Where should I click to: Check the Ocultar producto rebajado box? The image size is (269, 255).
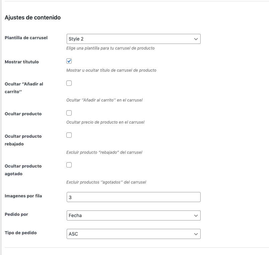click(x=69, y=135)
